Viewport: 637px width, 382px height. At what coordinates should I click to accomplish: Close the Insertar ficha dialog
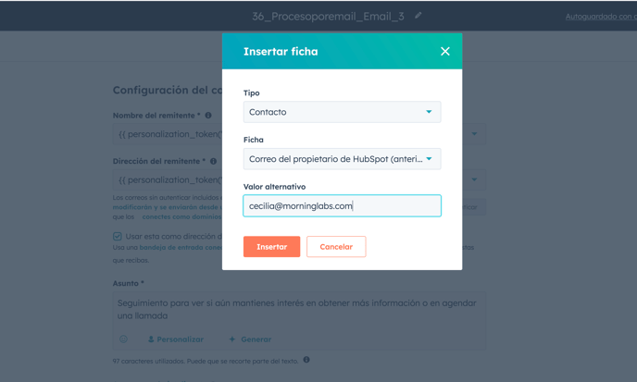tap(445, 52)
